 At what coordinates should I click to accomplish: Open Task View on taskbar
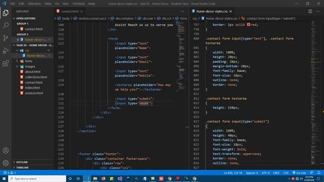(x=78, y=178)
